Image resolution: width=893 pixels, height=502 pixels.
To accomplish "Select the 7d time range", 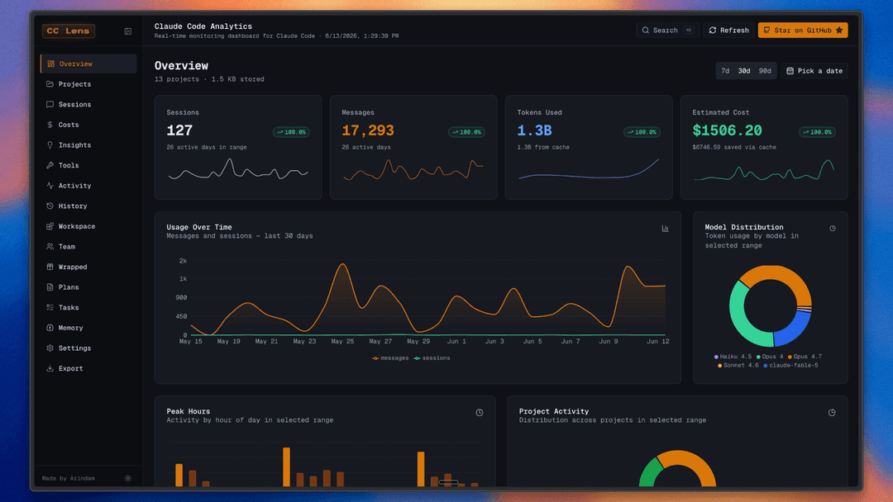I will click(x=725, y=71).
